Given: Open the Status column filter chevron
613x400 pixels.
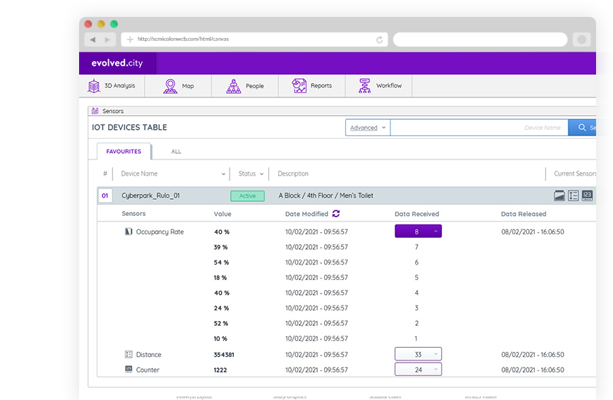Looking at the screenshot, I should (x=261, y=174).
